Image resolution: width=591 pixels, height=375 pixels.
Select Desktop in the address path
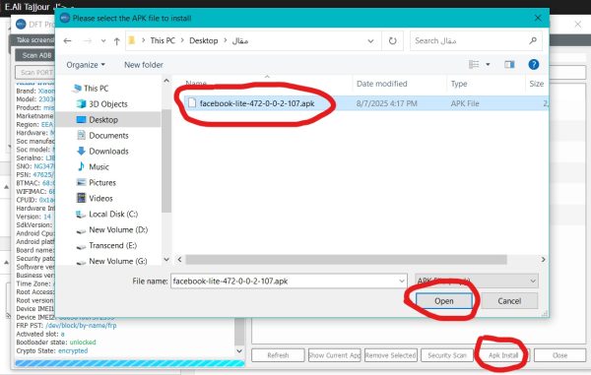(204, 40)
